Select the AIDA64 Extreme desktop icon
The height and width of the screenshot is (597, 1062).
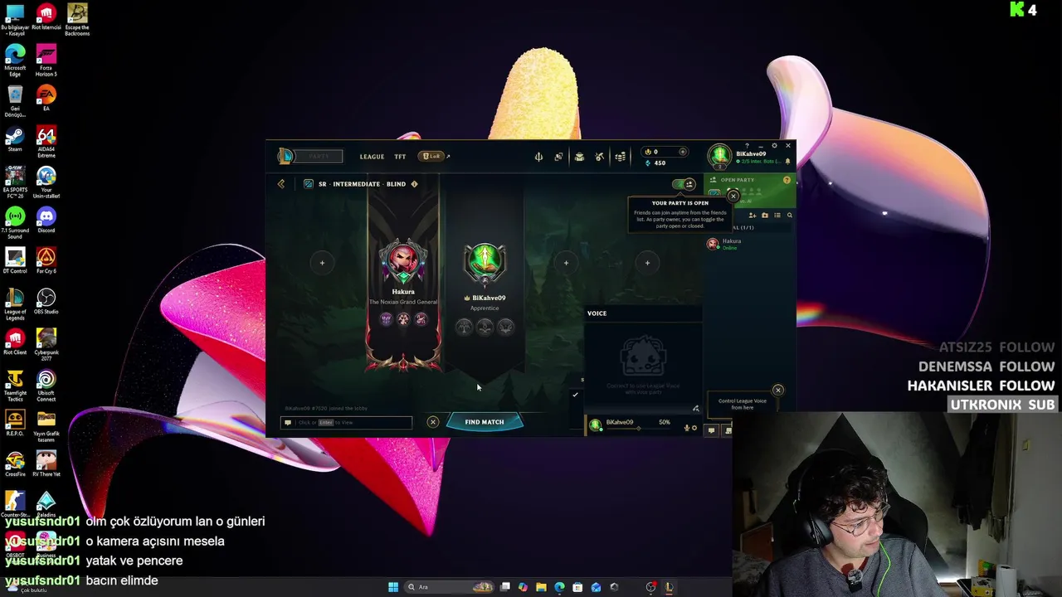46,142
